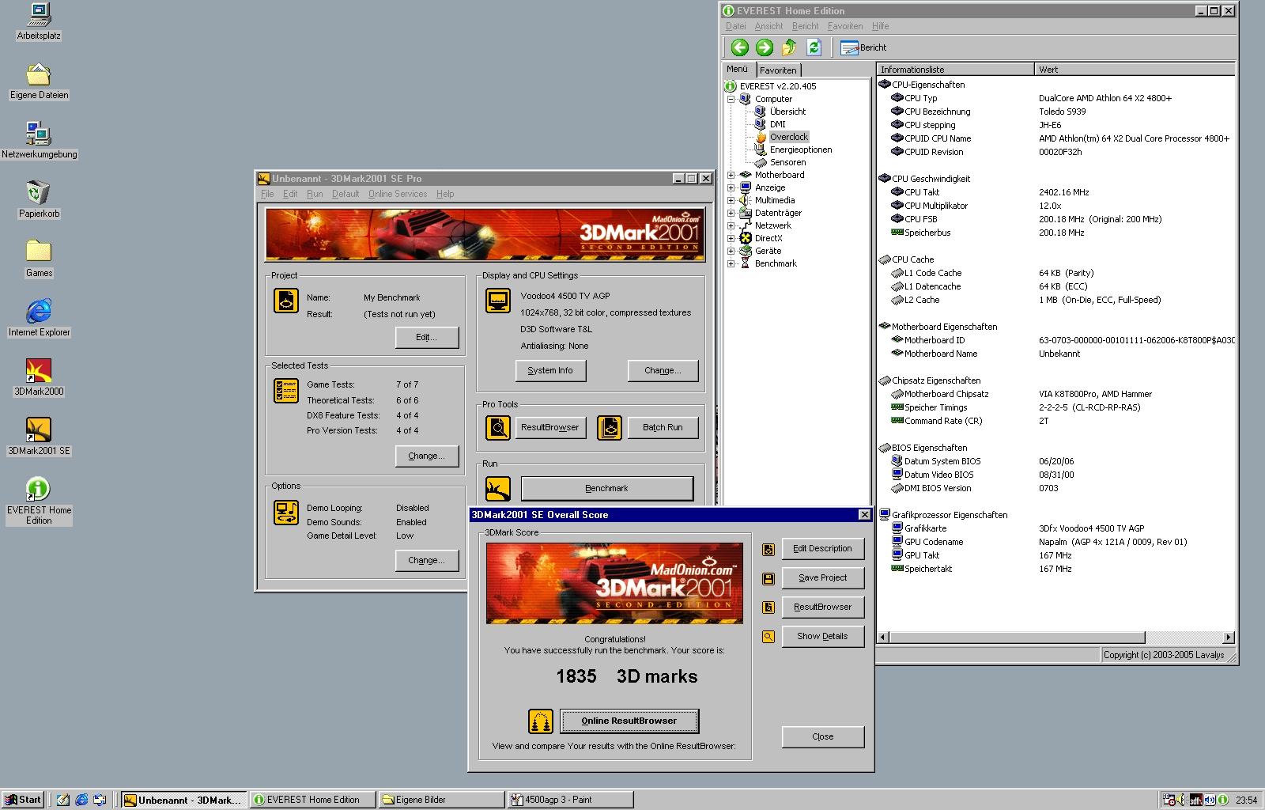Screen dimensions: 1265x810
Task: Click the EVEREST up-level toolbar icon
Action: pos(789,47)
